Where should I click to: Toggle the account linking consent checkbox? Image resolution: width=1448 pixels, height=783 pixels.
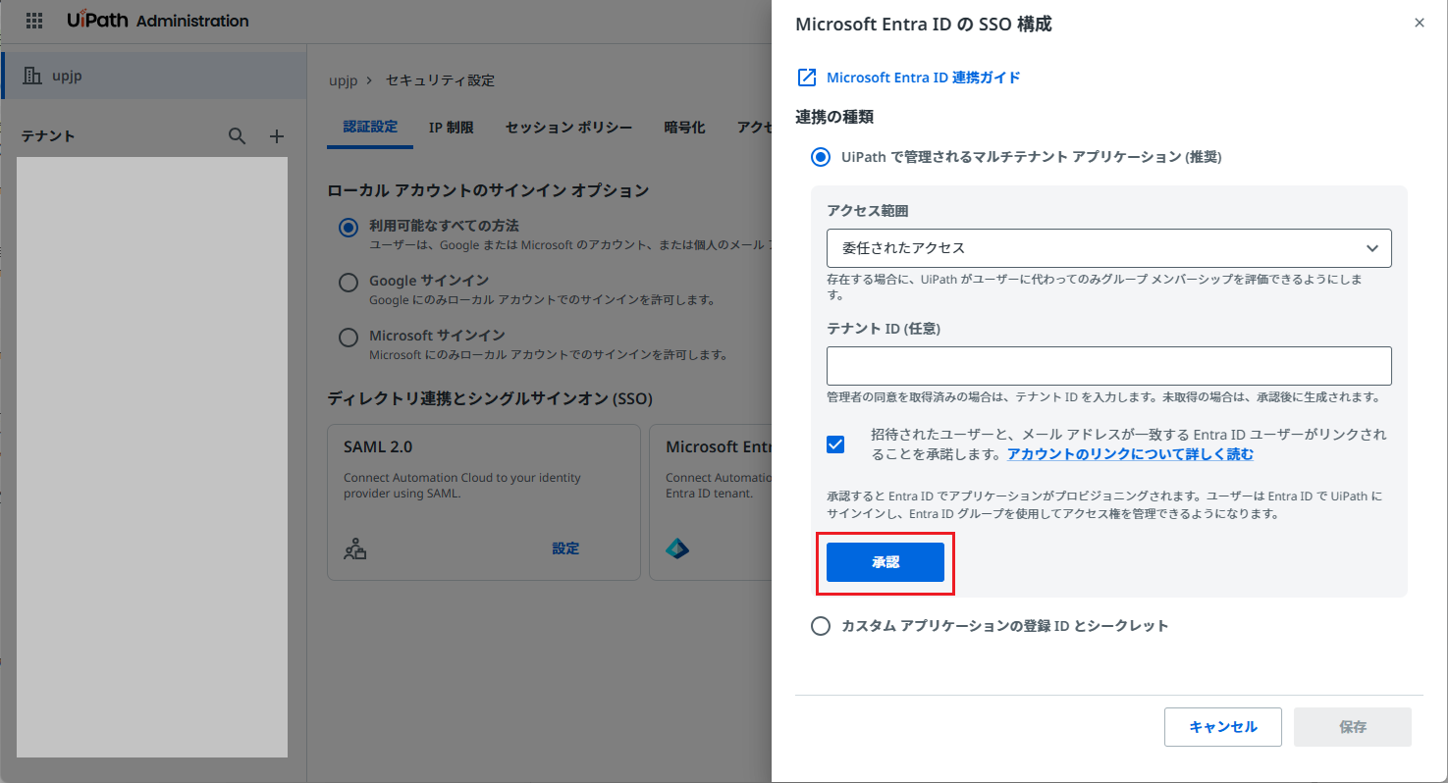[835, 444]
